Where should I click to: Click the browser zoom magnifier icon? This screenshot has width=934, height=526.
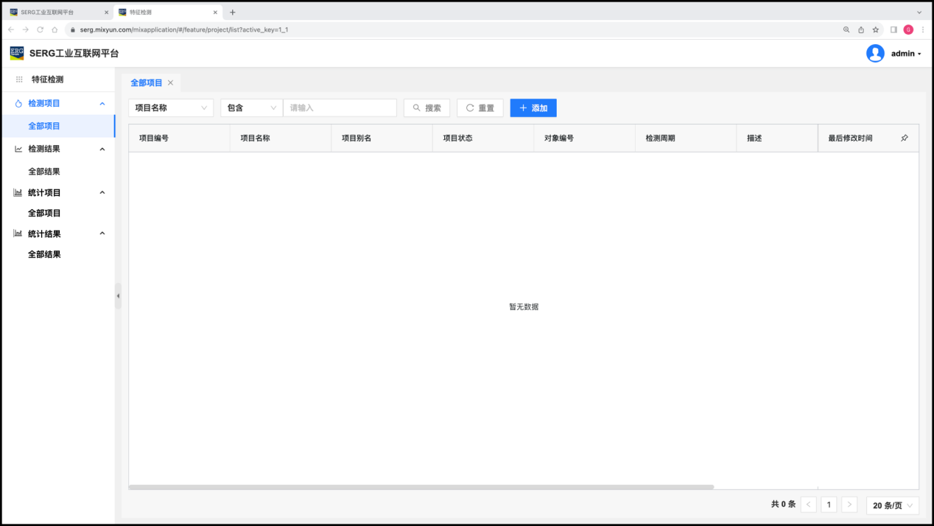pos(846,29)
